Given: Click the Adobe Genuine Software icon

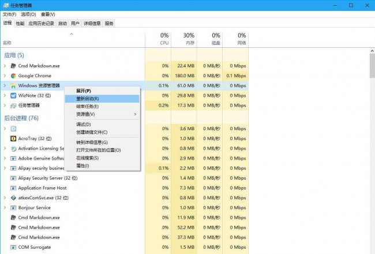Looking at the screenshot, I should coord(13,158).
